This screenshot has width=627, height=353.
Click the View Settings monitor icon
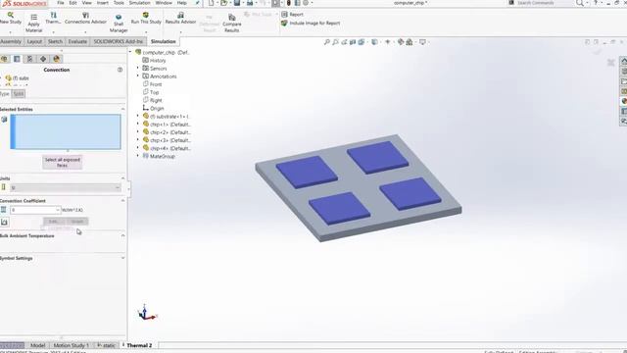click(422, 42)
